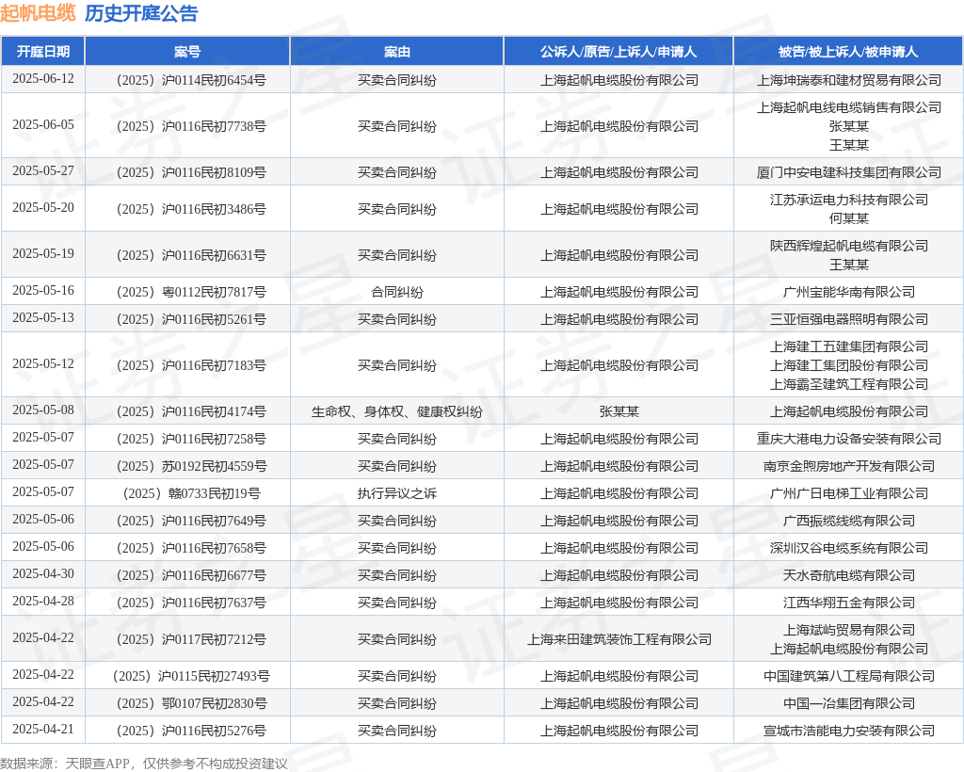Click defendant 三亚恒强电器照明有限公司
This screenshot has width=964, height=772.
(849, 319)
